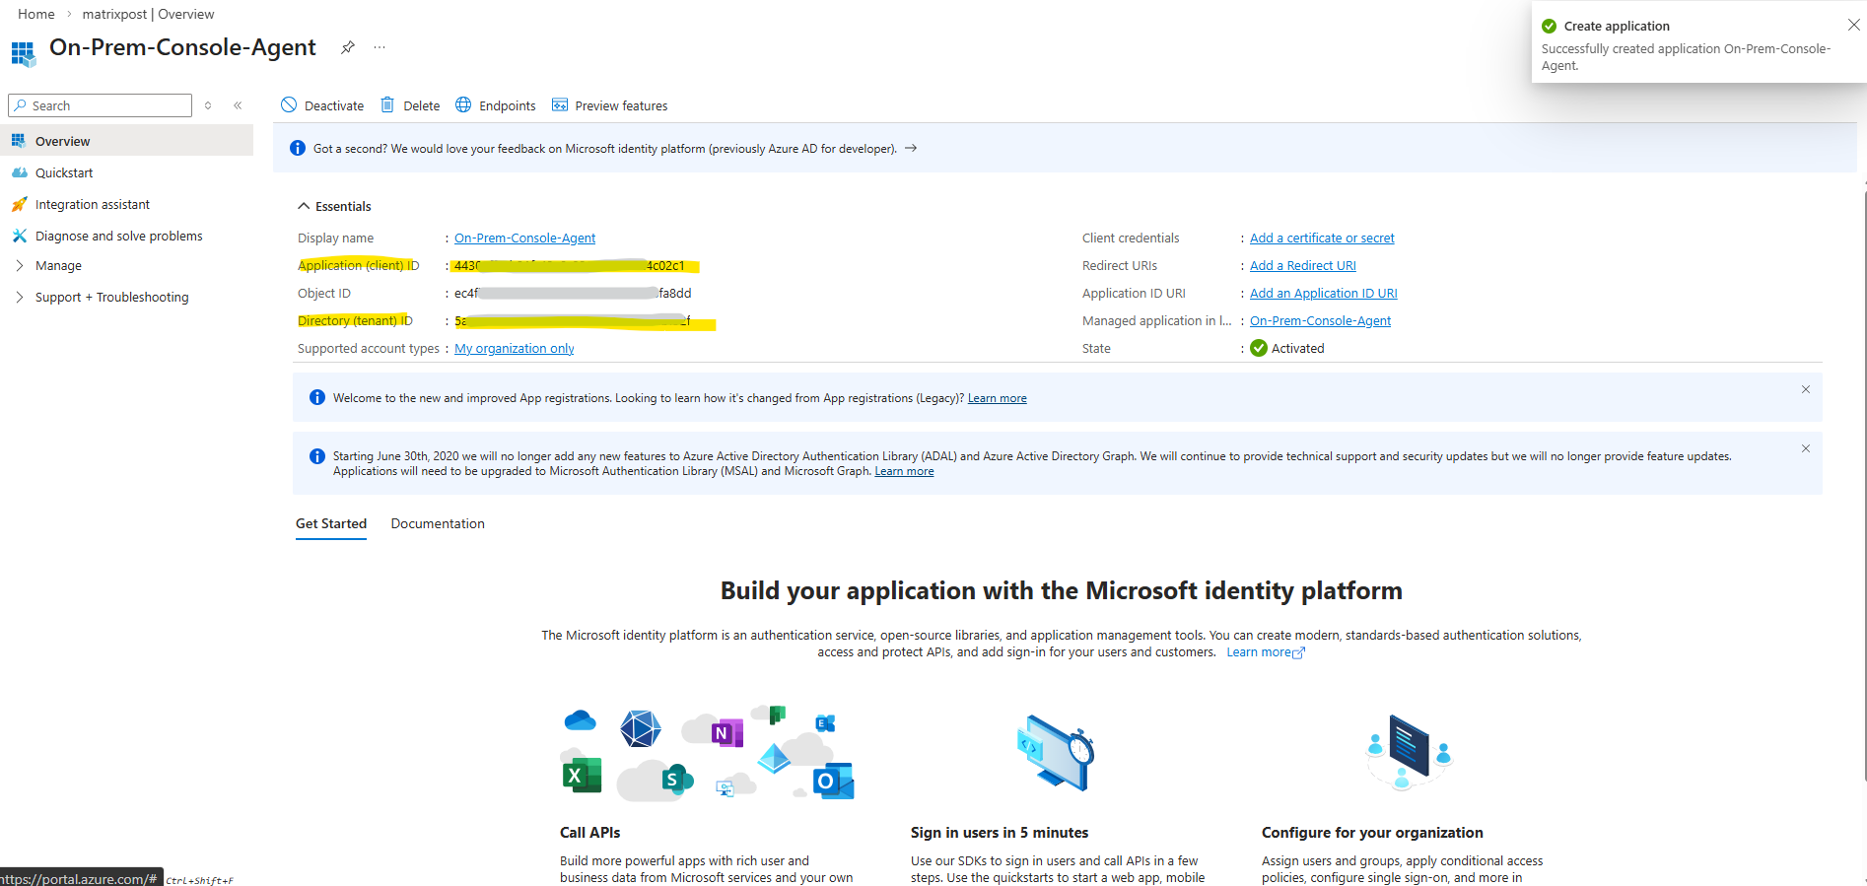
Task: Open Integration assistant in sidebar
Action: pos(93,204)
